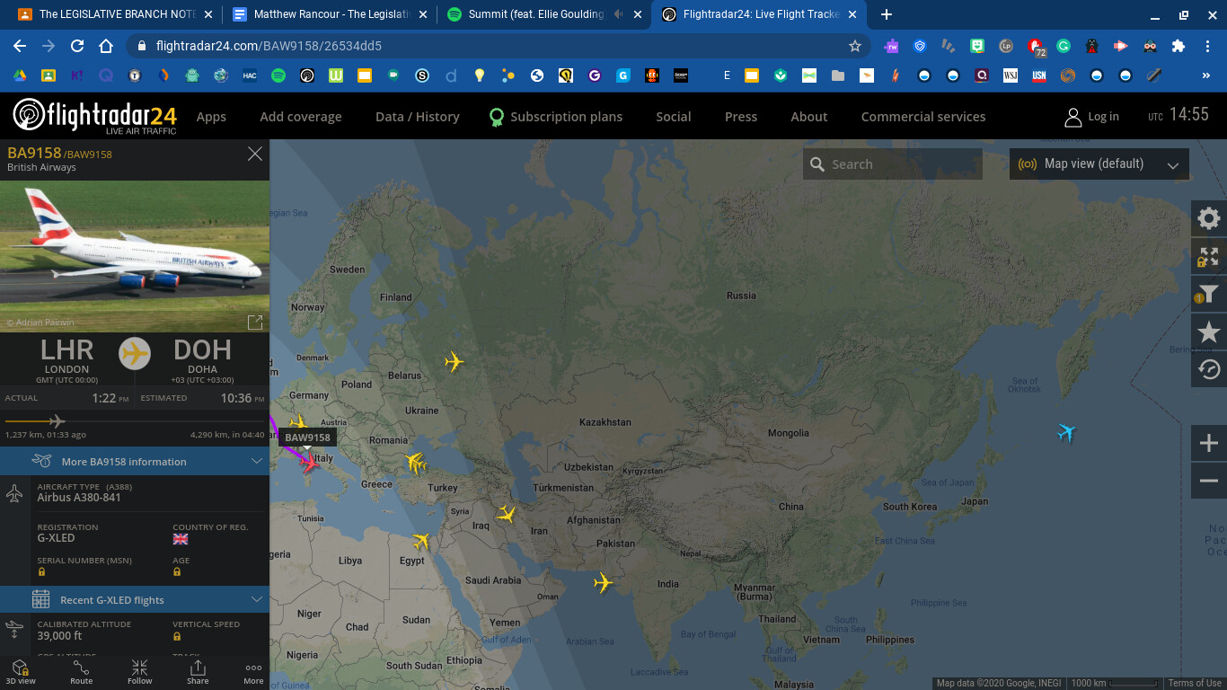1227x690 pixels.
Task: Open the playback history clock icon
Action: pyautogui.click(x=1209, y=369)
